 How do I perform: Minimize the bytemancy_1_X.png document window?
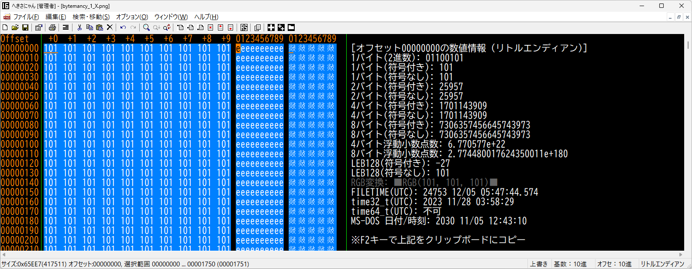[x=670, y=17]
